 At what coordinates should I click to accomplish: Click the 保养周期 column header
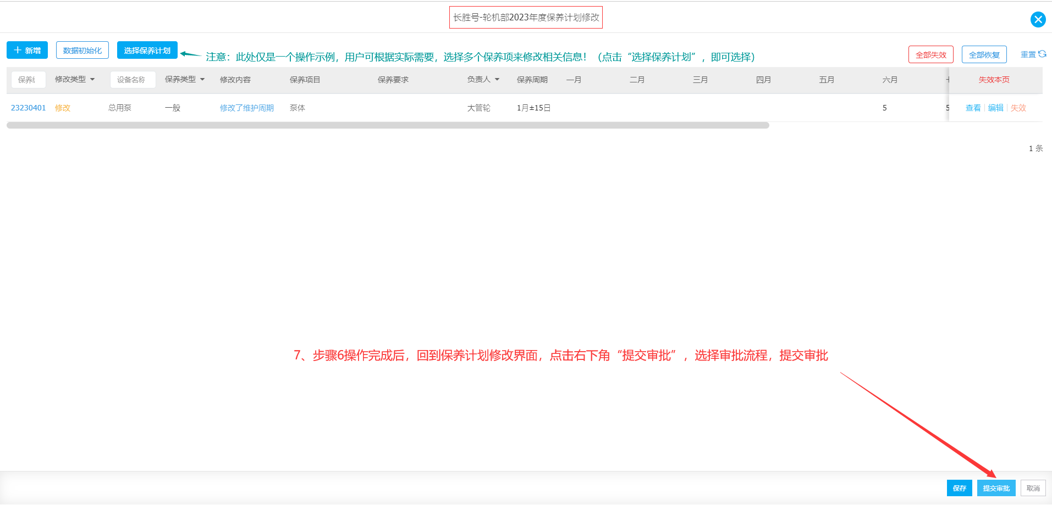pos(532,80)
